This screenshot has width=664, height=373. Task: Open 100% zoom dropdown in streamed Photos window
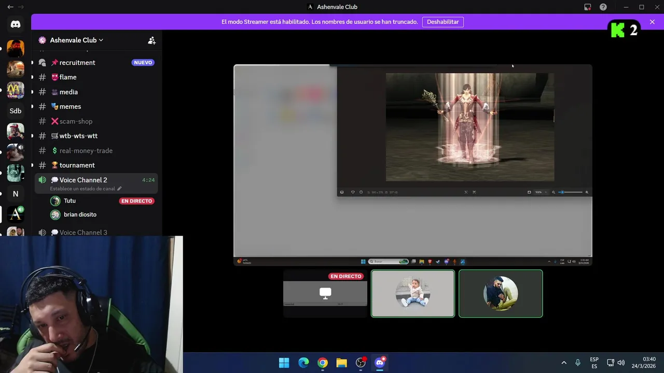[541, 192]
